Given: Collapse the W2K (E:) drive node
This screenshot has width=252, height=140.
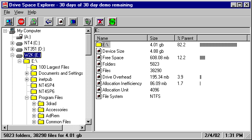Looking at the screenshot, I should click(12, 55).
